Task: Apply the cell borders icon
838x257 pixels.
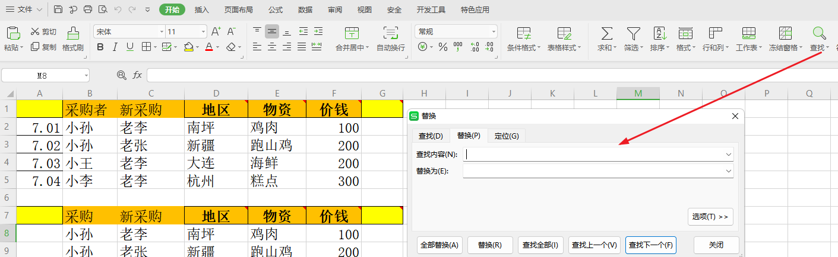Action: pyautogui.click(x=146, y=47)
